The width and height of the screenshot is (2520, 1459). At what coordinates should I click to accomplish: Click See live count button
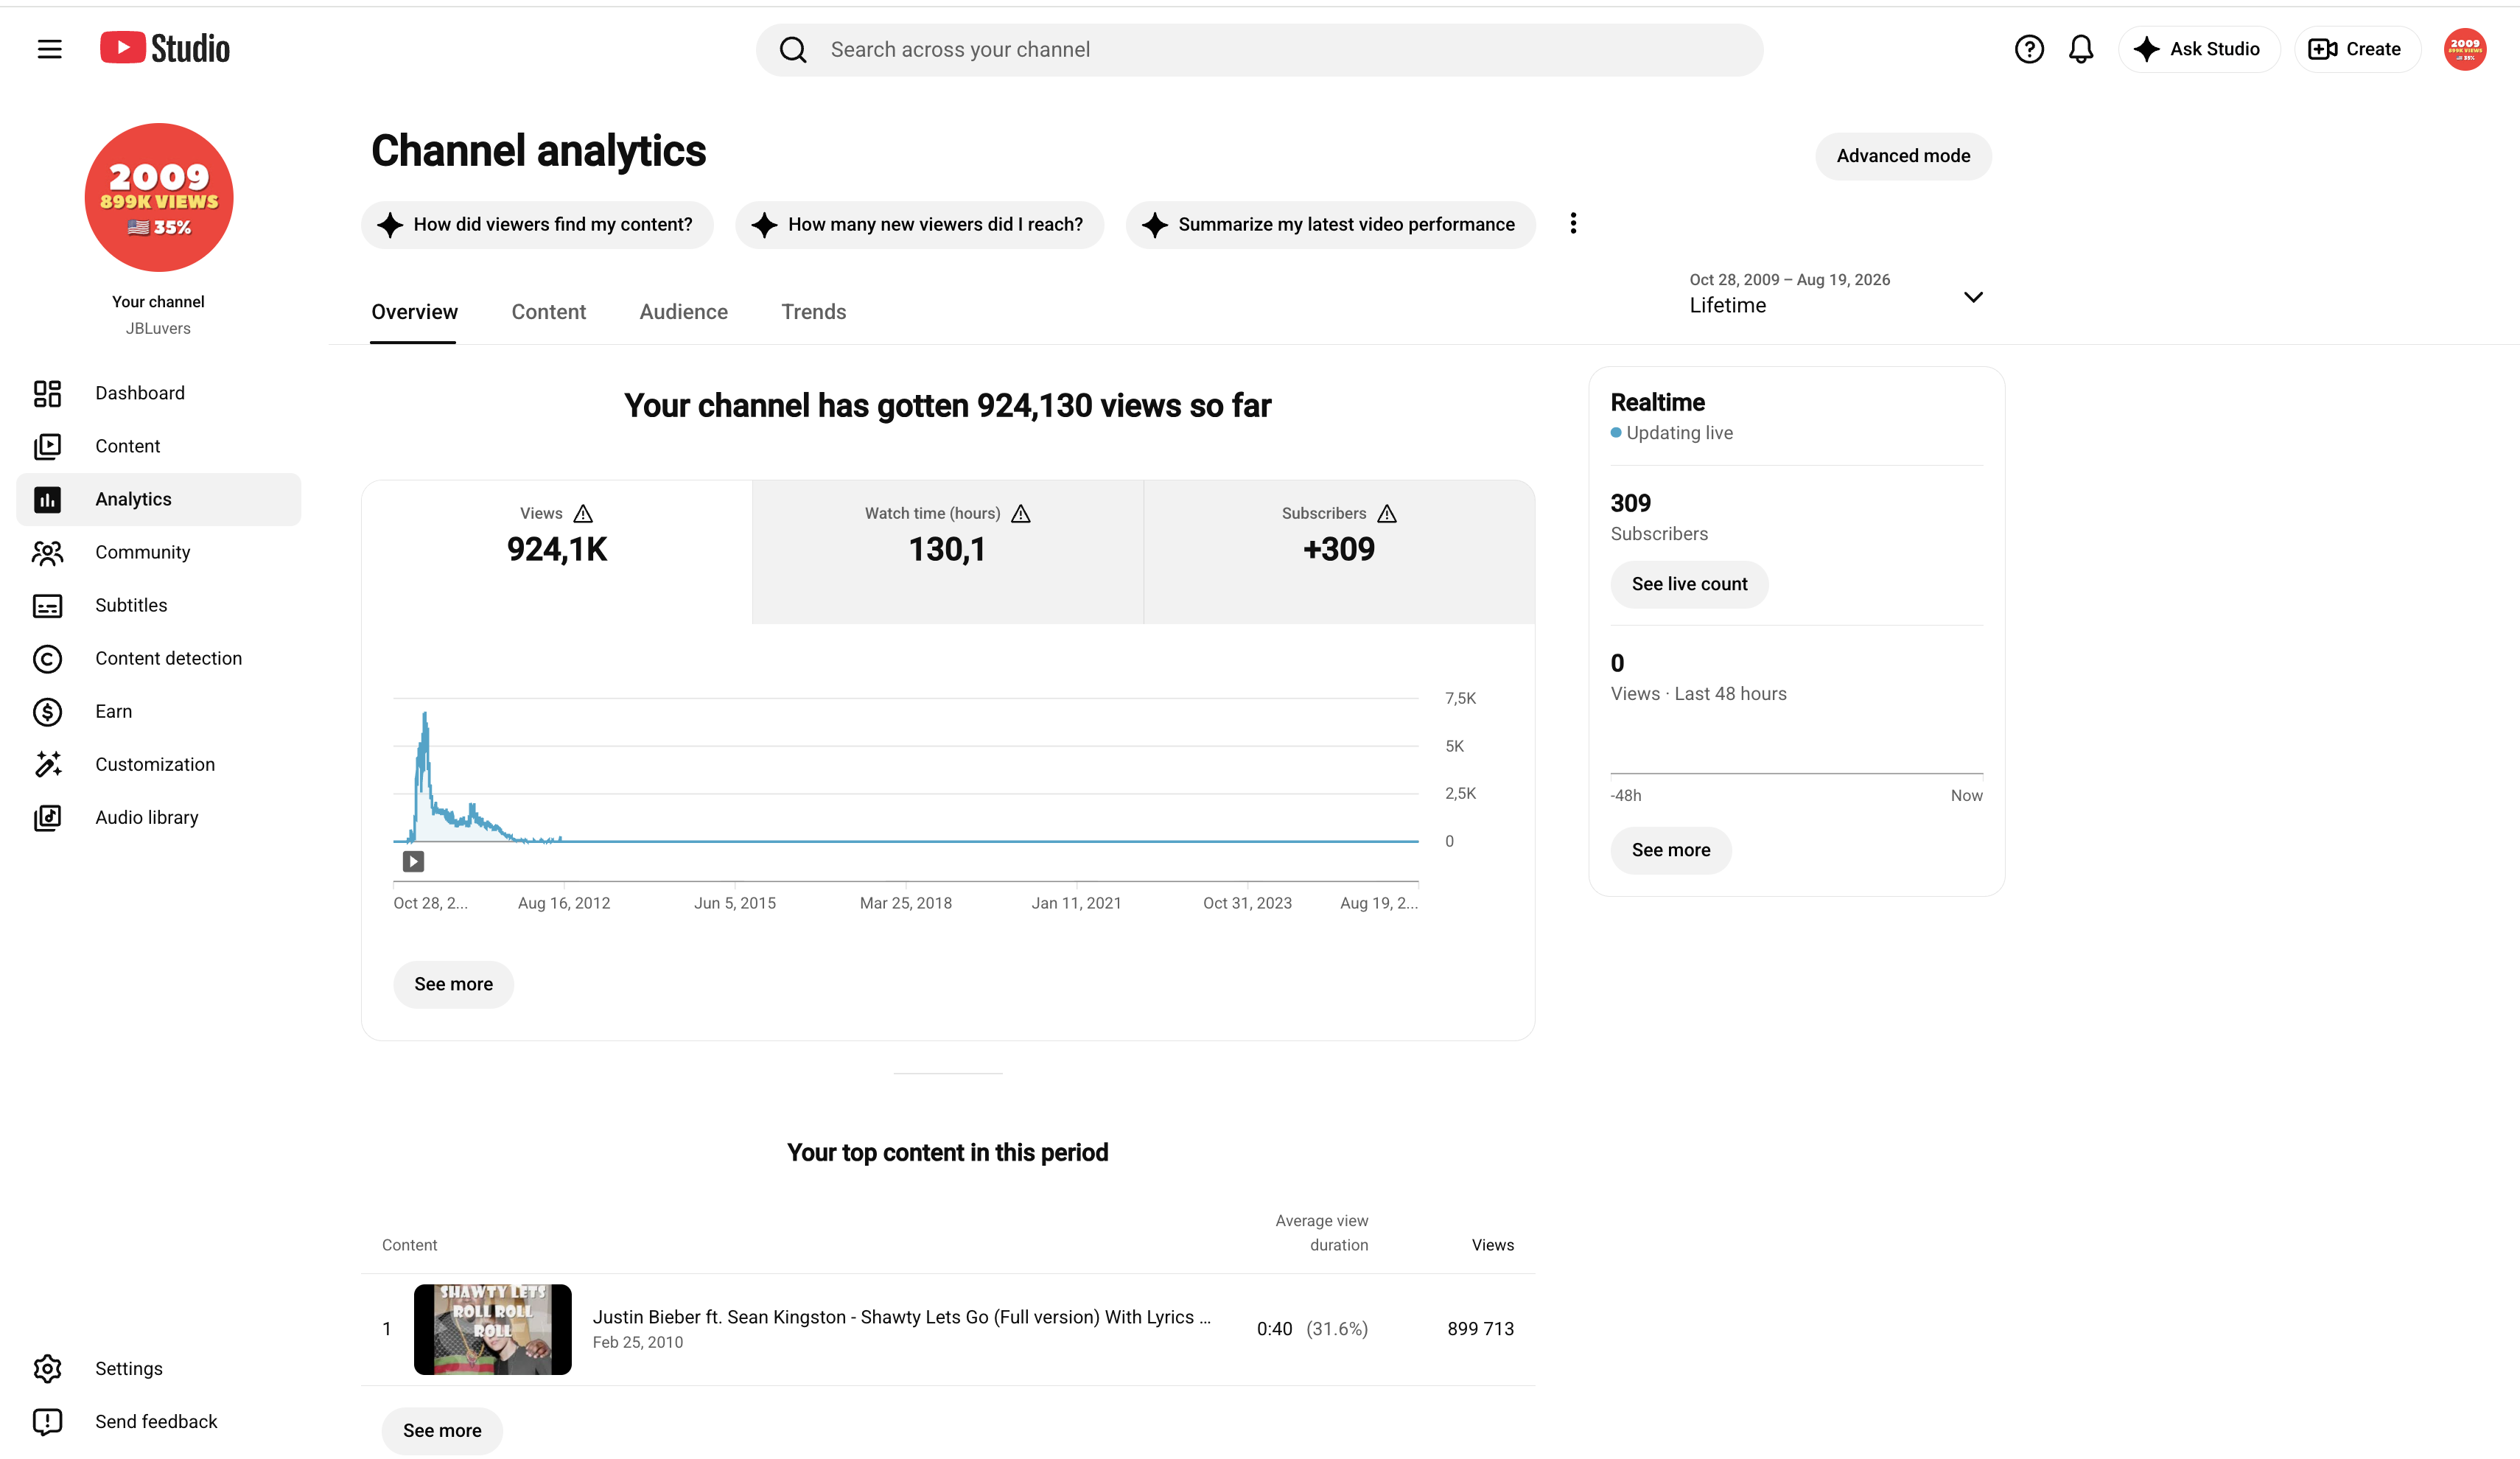coord(1689,584)
